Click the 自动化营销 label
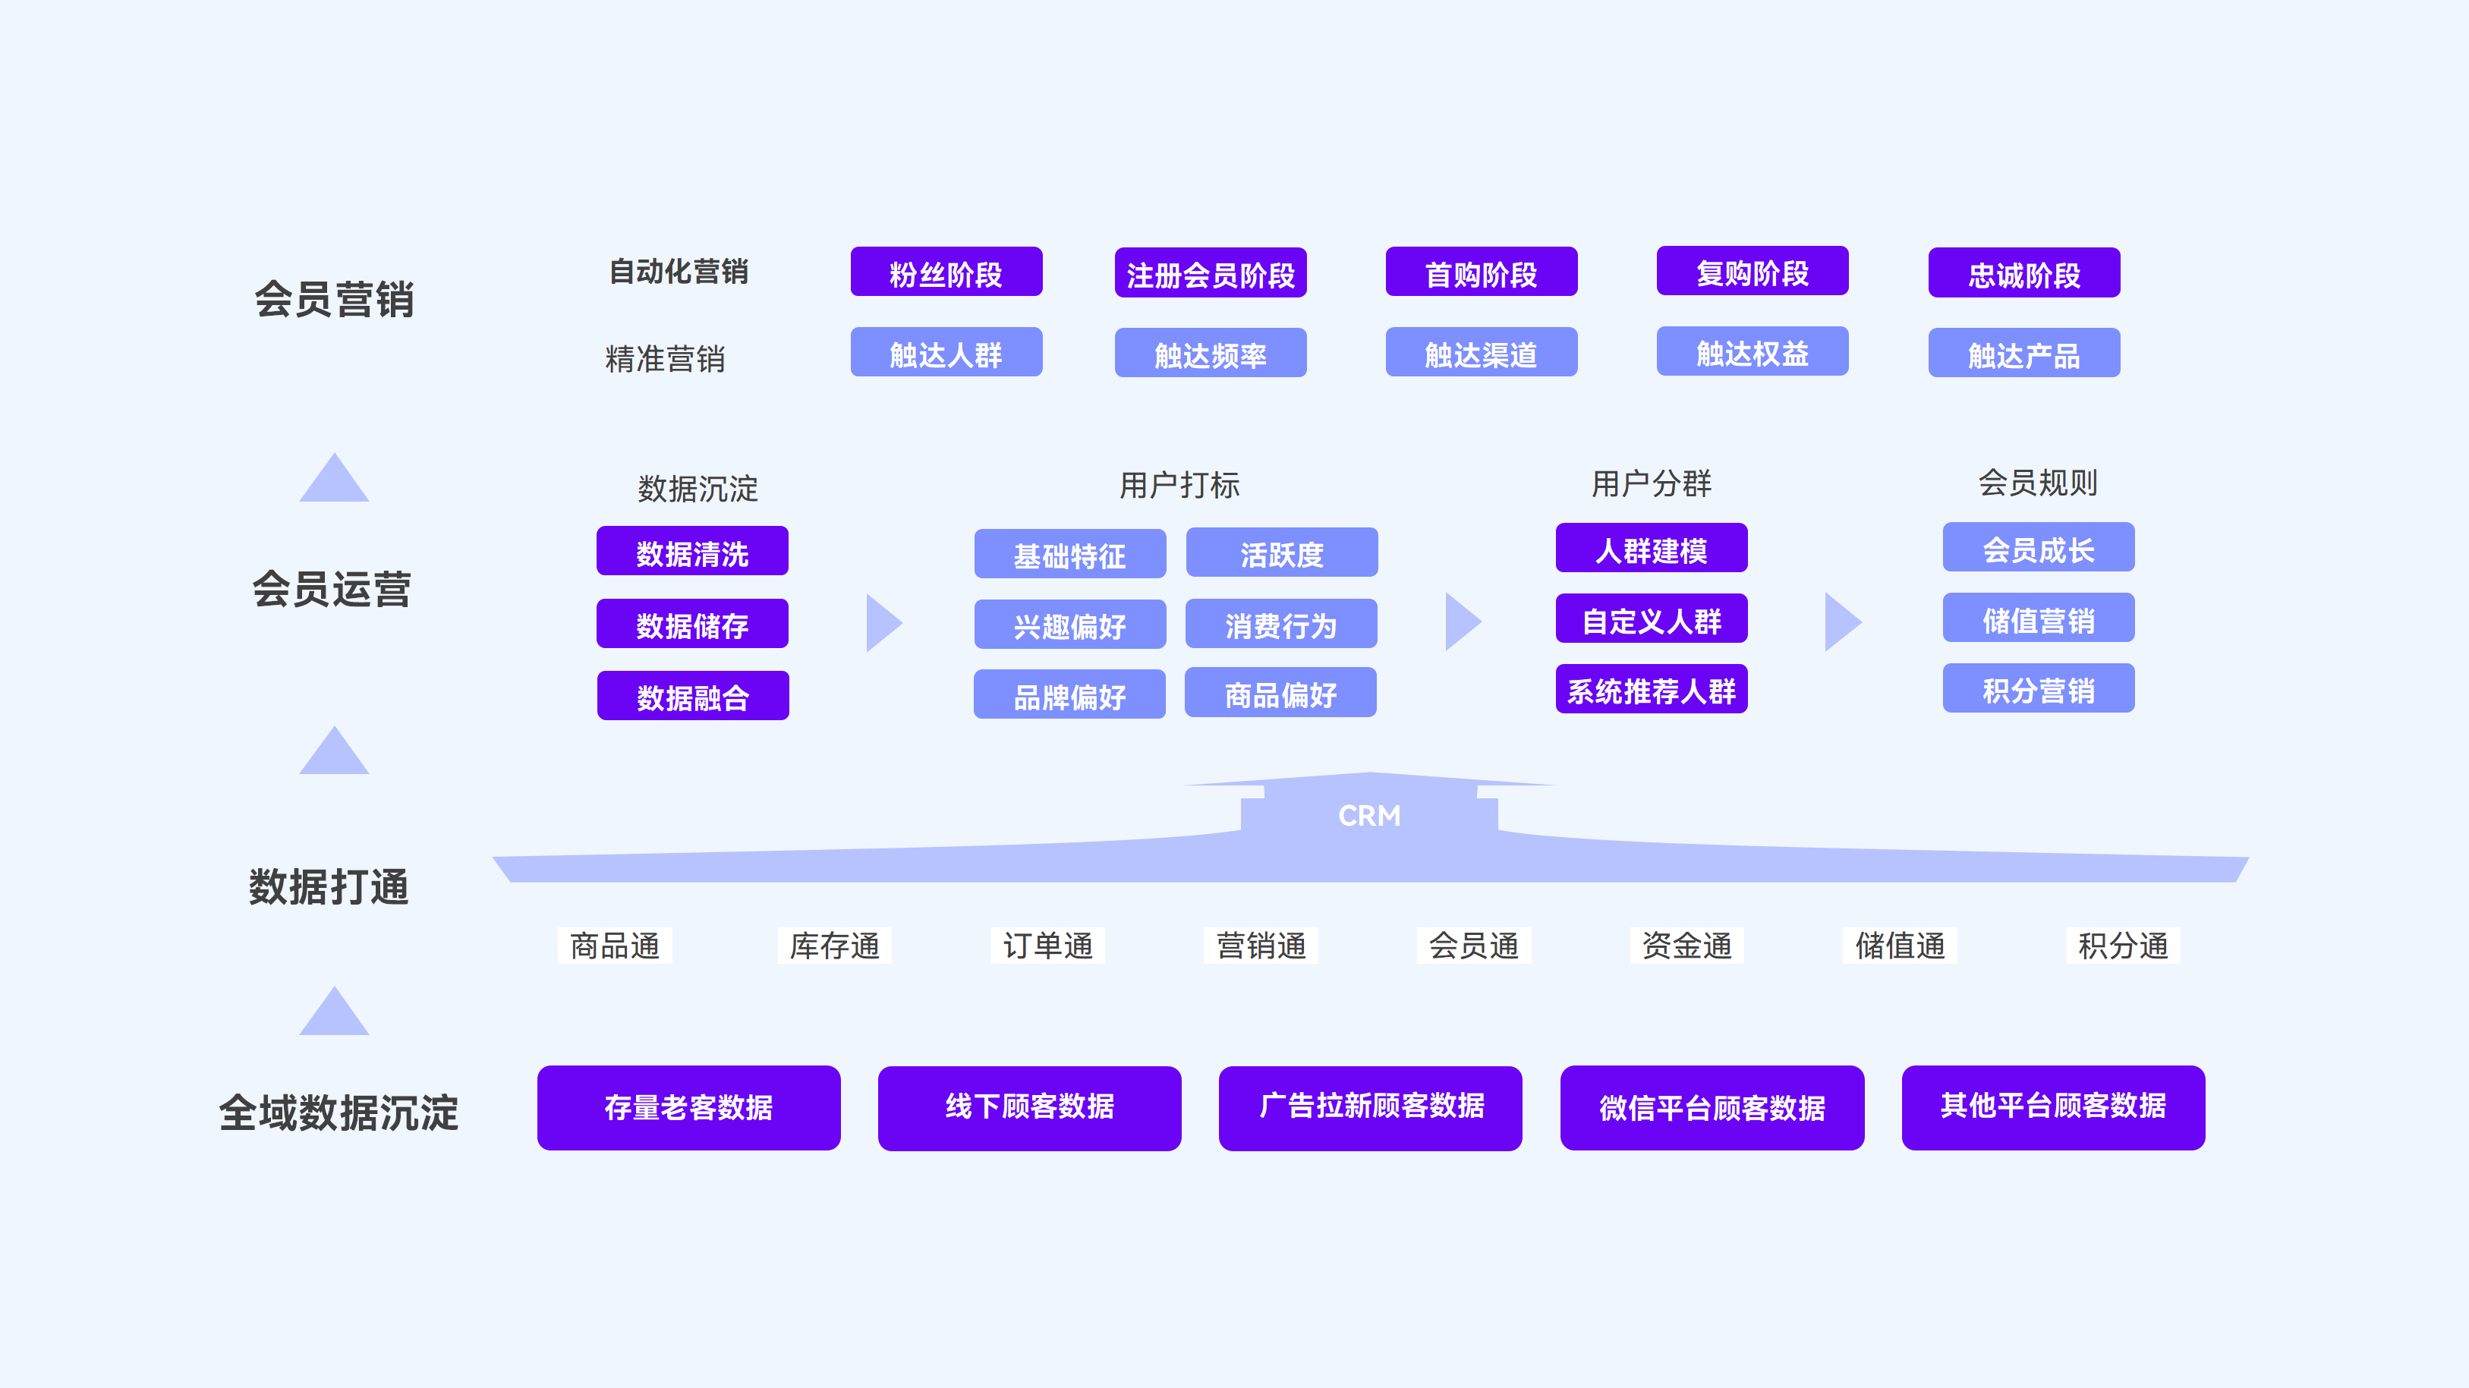This screenshot has width=2469, height=1388. (x=679, y=271)
